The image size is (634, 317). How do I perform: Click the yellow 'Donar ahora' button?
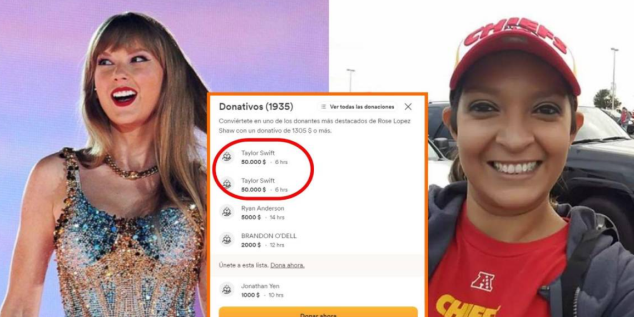tap(318, 312)
